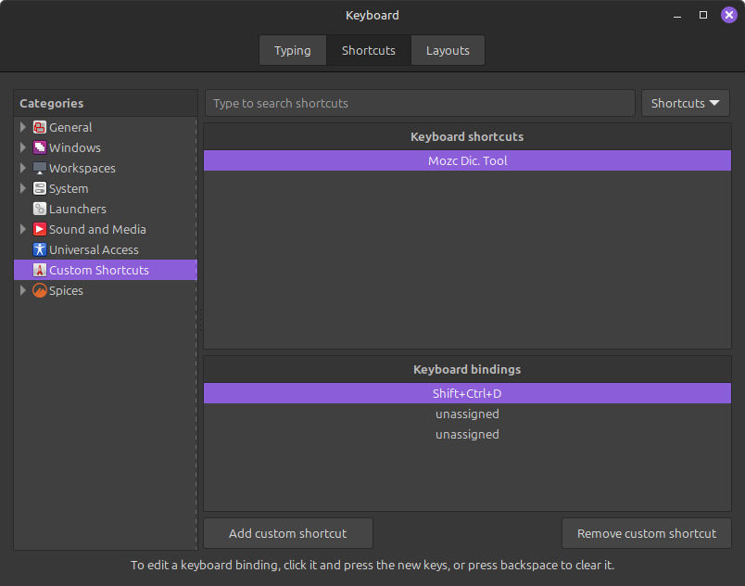This screenshot has width=745, height=586.
Task: Click the Windows category icon
Action: click(40, 148)
